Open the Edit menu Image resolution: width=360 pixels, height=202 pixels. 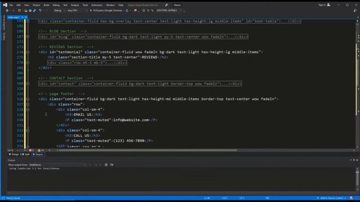pyautogui.click(x=19, y=5)
